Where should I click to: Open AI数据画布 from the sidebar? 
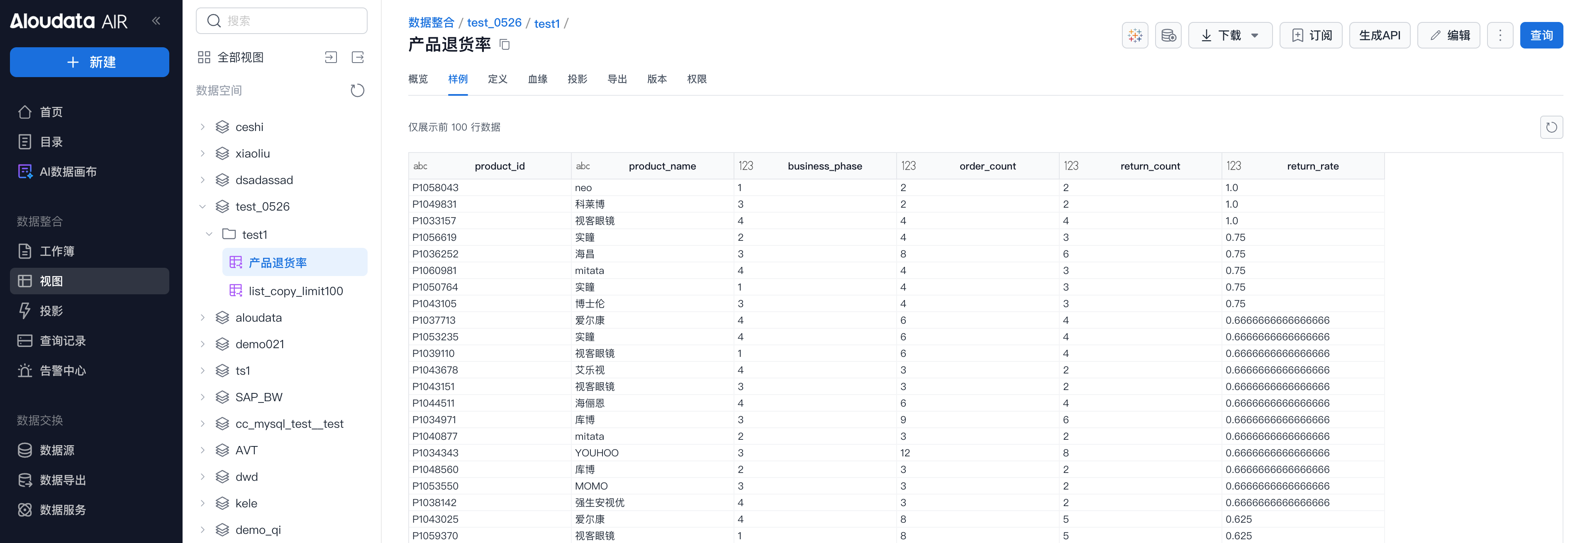pyautogui.click(x=68, y=172)
